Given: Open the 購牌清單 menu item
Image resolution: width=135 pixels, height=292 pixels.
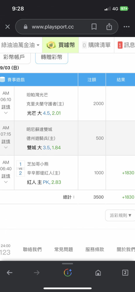Looking at the screenshot, I should tap(96, 45).
